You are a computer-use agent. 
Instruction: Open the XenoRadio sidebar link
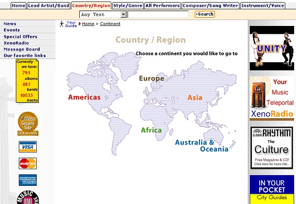point(16,43)
